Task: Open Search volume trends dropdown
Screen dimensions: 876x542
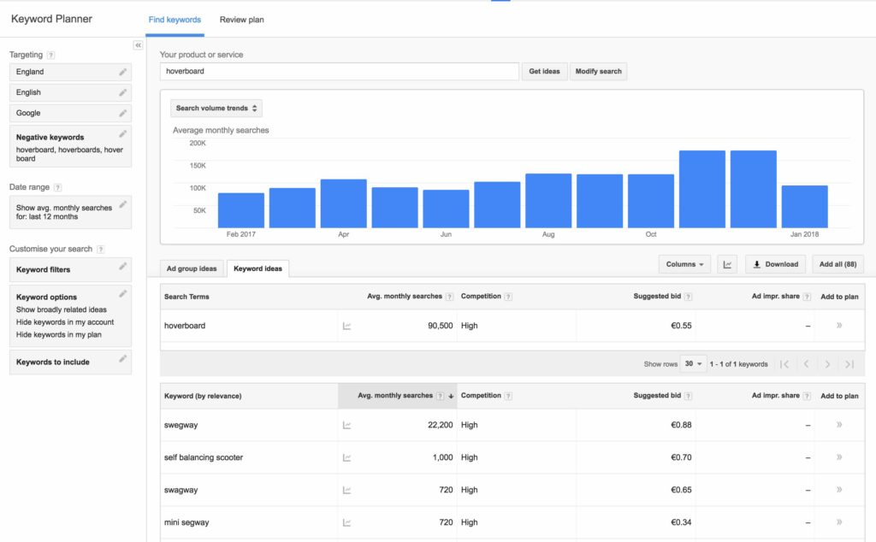Action: click(x=216, y=109)
